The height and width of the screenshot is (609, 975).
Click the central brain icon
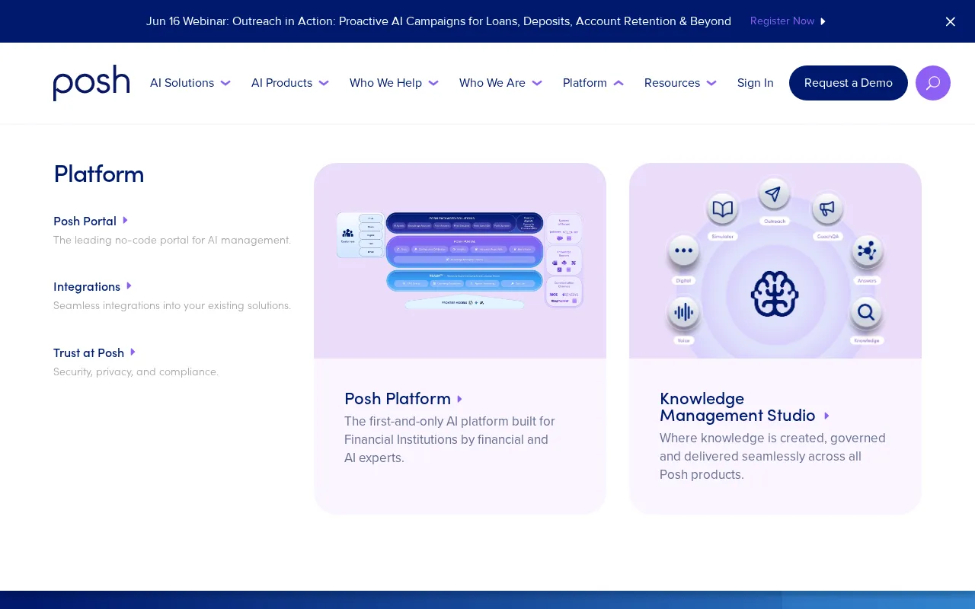(x=775, y=294)
